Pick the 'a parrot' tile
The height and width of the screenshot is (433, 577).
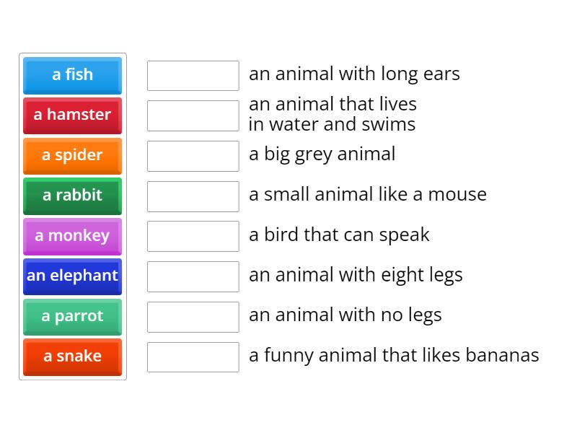click(x=72, y=317)
